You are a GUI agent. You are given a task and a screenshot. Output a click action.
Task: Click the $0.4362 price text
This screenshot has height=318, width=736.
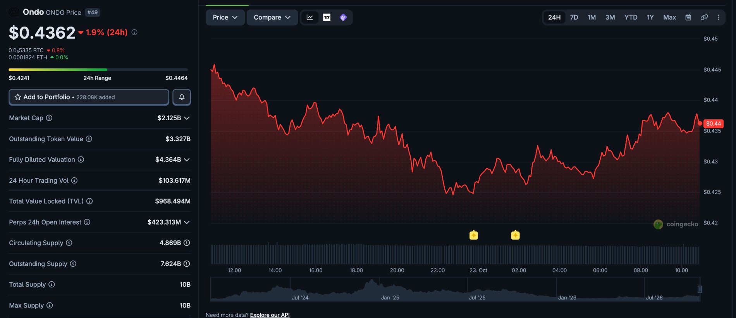point(42,33)
